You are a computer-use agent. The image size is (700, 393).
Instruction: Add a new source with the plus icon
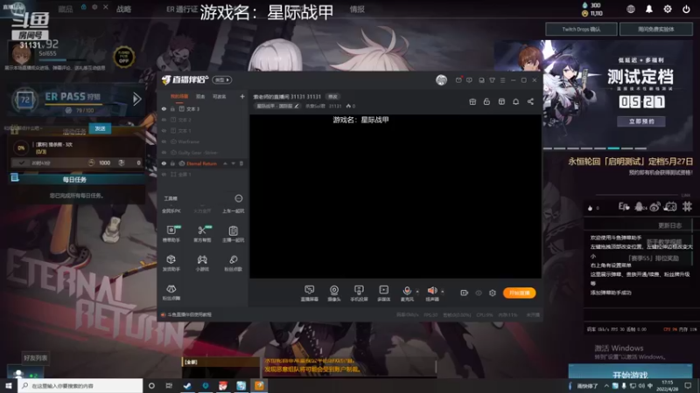242,96
